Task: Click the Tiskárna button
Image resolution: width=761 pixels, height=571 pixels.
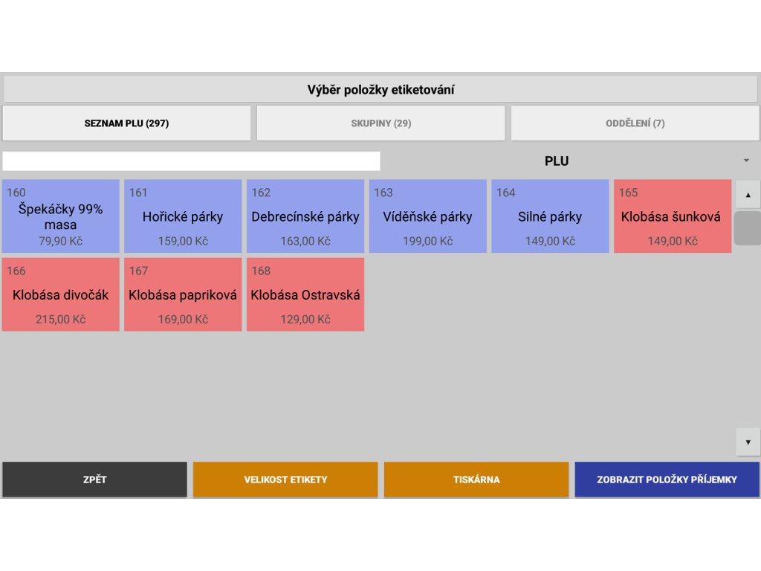Action: (476, 480)
